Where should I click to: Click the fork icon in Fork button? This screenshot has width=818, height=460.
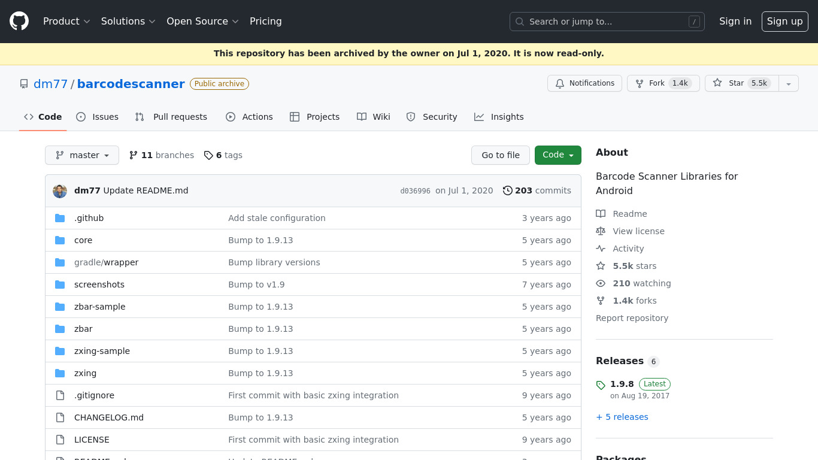point(640,83)
